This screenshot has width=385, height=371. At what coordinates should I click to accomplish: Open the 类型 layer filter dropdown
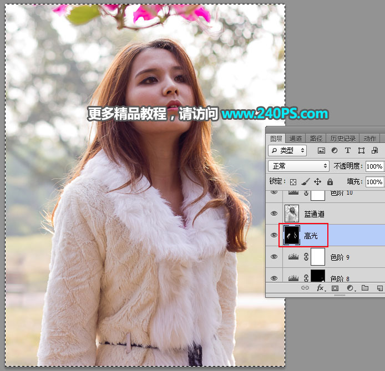[287, 150]
